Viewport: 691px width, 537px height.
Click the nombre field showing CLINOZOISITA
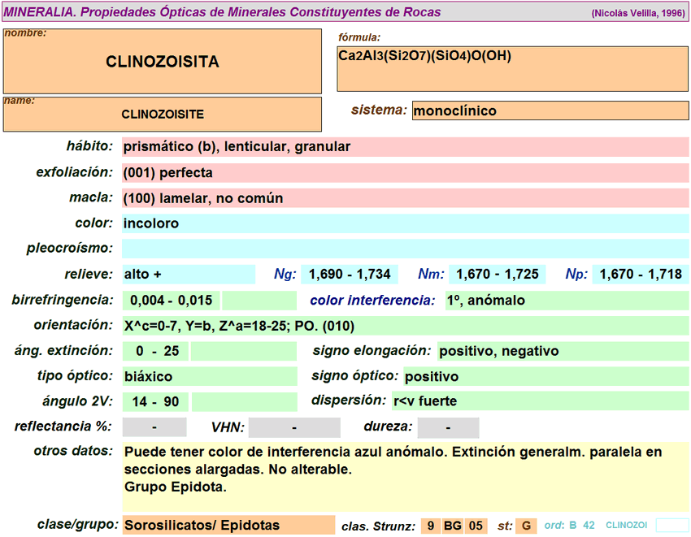(x=163, y=62)
